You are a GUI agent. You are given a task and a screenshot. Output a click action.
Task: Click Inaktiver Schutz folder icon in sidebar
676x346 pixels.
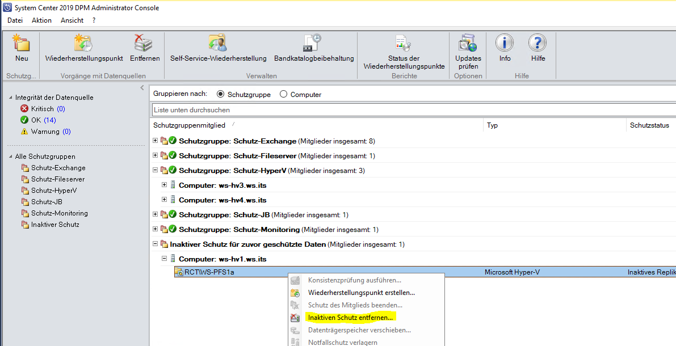pyautogui.click(x=25, y=225)
